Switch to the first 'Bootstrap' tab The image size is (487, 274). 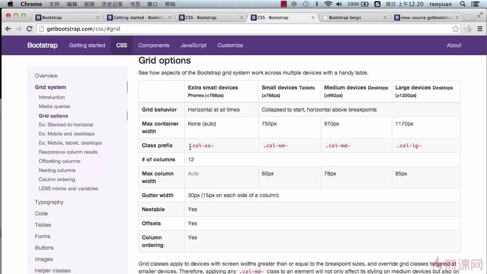(x=67, y=18)
